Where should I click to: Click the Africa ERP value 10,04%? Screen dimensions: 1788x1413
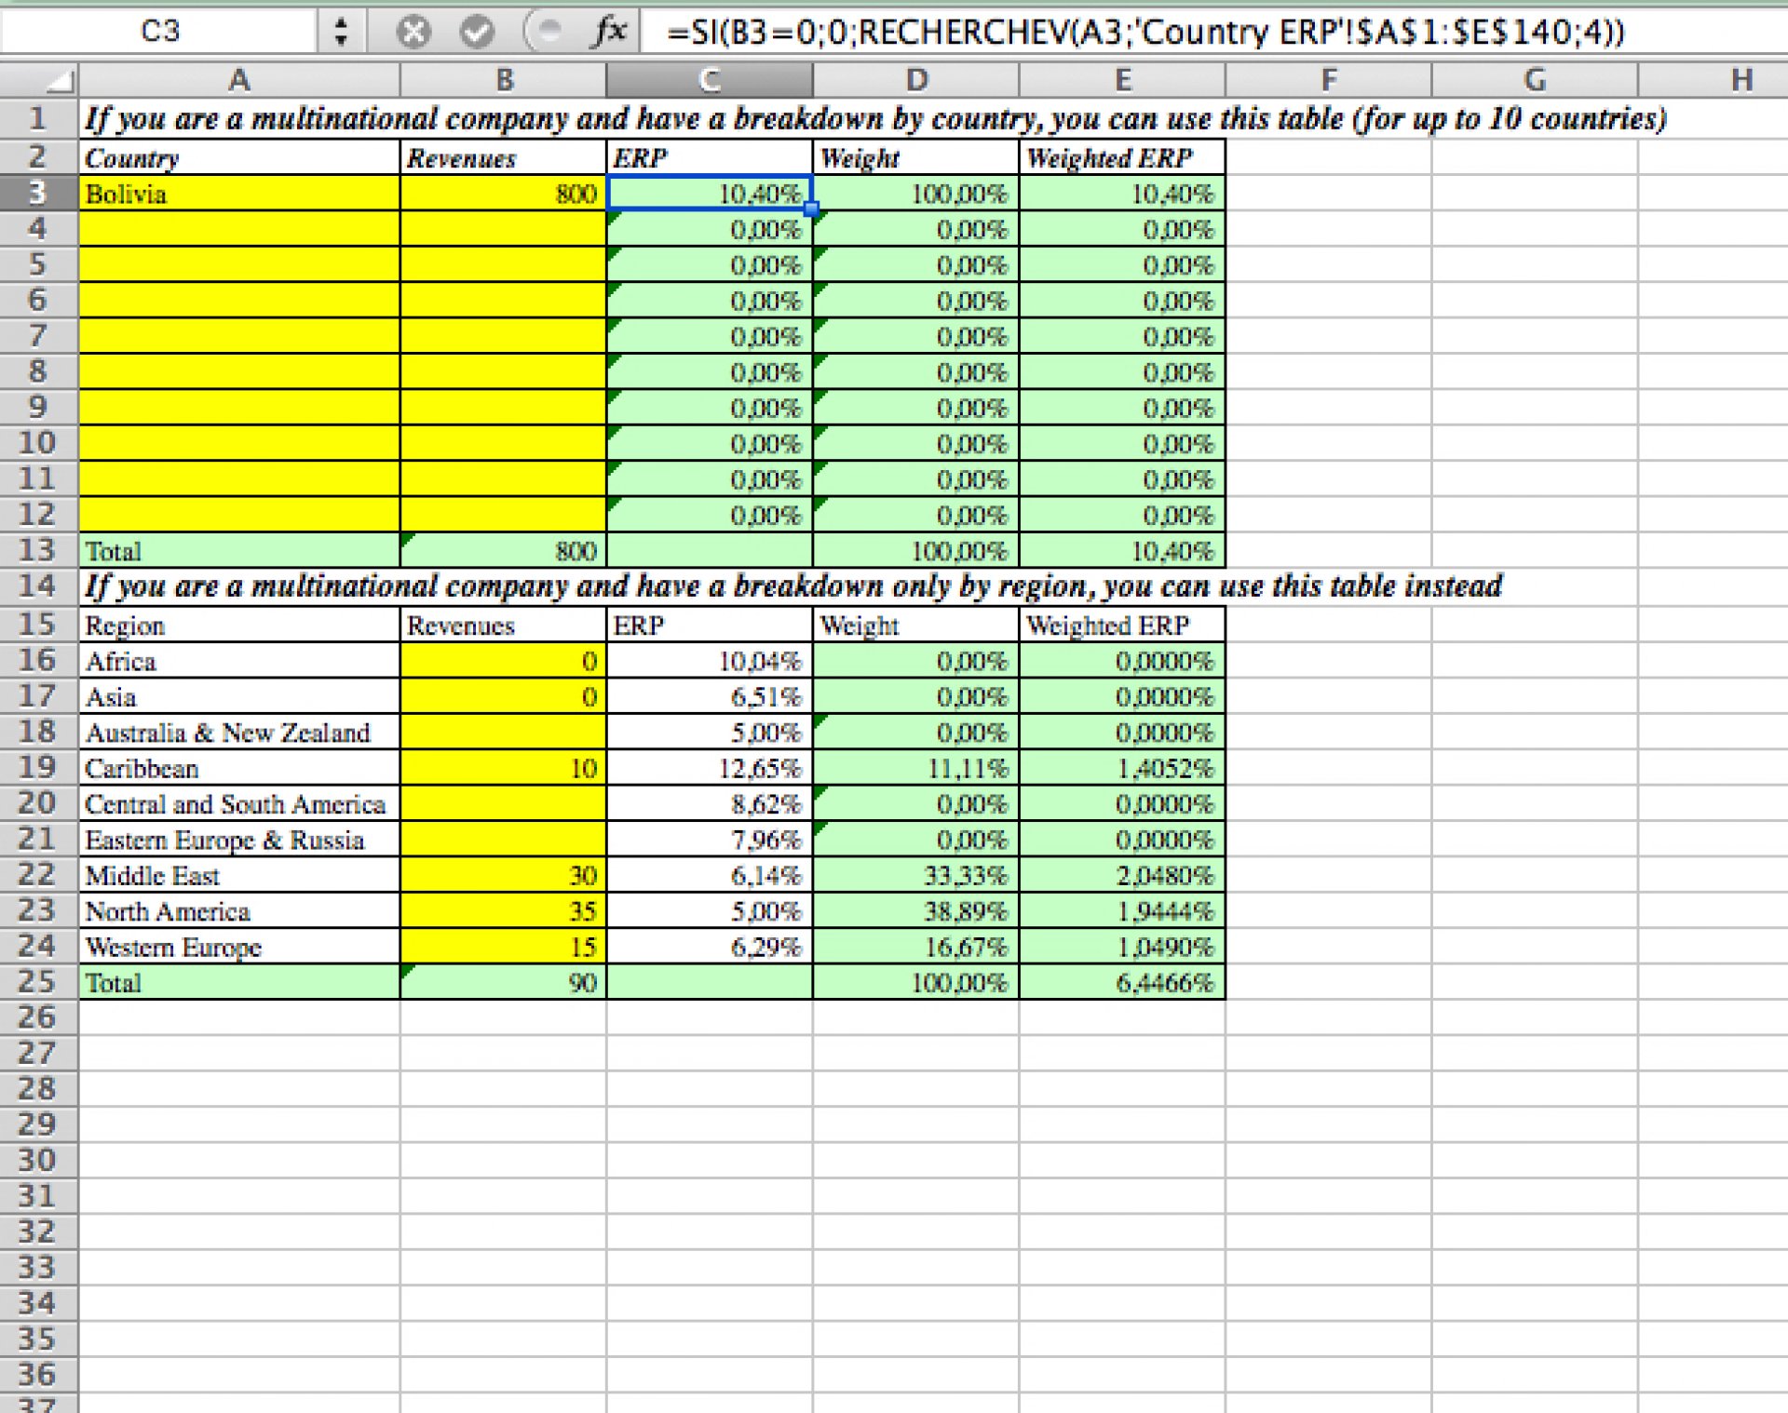tap(710, 661)
